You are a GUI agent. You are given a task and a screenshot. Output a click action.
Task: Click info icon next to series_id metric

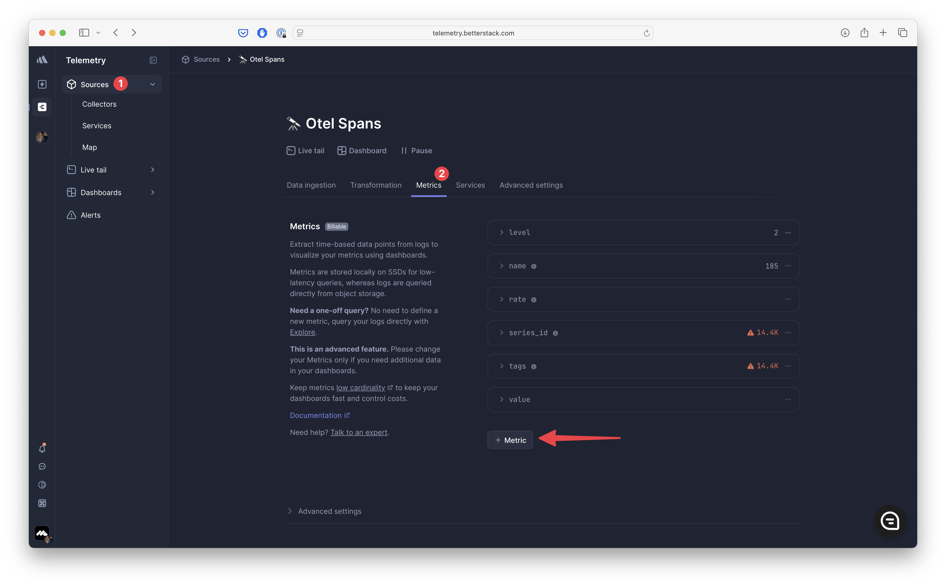pos(555,333)
